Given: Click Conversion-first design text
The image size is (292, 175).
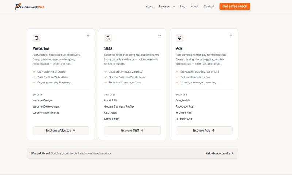Looking at the screenshot, I should point(51,71).
